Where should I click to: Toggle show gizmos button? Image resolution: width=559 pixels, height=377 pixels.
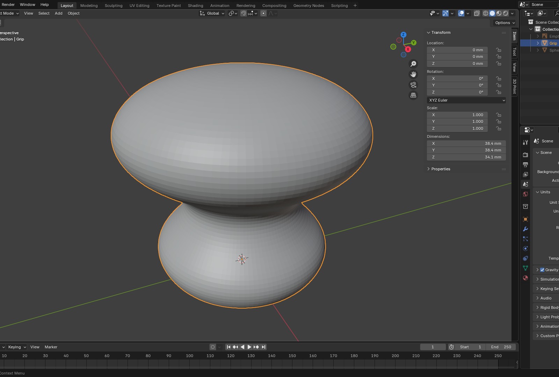[445, 13]
